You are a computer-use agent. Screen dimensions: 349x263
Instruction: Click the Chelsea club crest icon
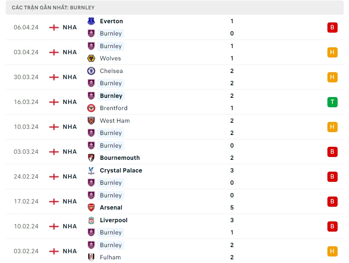point(91,71)
